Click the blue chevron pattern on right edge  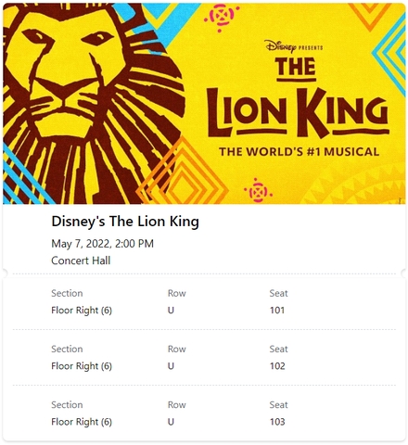389,54
